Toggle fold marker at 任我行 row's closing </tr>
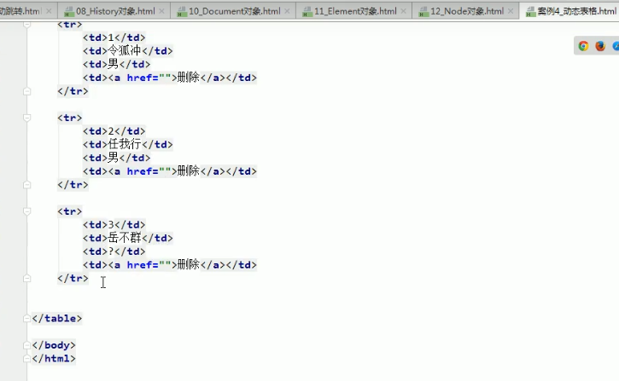The width and height of the screenshot is (619, 381). click(26, 185)
